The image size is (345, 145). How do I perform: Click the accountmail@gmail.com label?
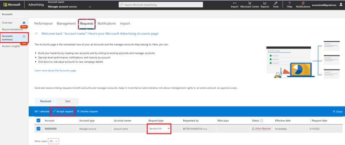pos(324,5)
